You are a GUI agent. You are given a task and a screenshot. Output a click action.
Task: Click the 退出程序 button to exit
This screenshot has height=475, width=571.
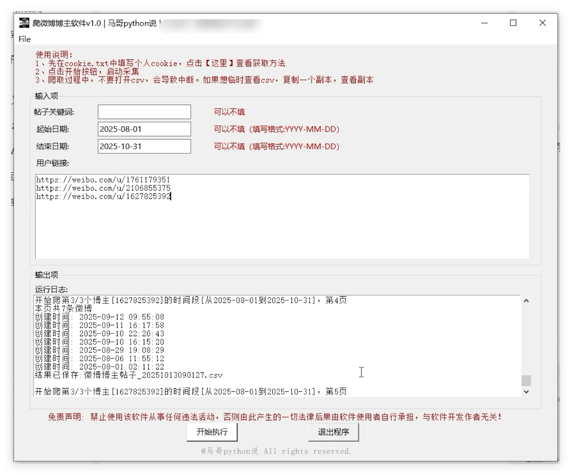tap(333, 432)
